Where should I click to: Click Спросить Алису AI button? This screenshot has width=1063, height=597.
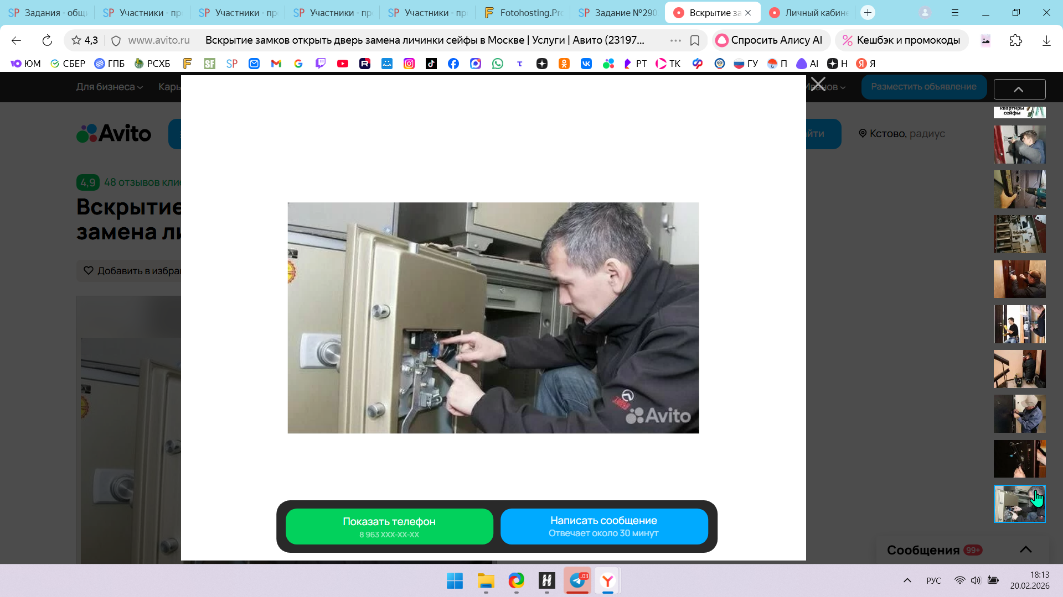pyautogui.click(x=770, y=40)
